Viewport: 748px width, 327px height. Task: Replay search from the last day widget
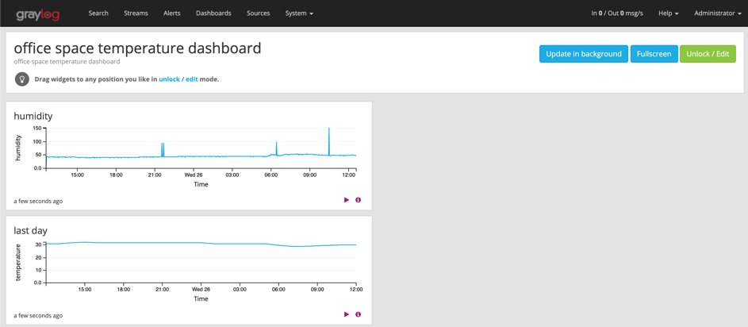point(347,314)
